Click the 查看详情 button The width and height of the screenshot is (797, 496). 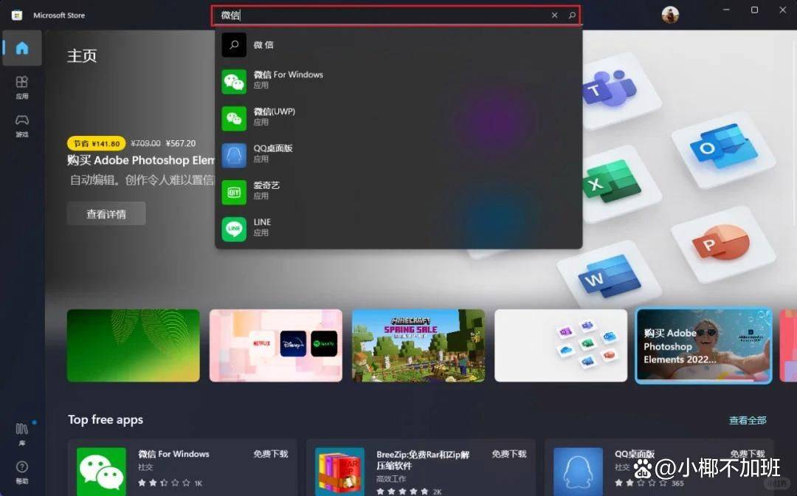pos(106,213)
